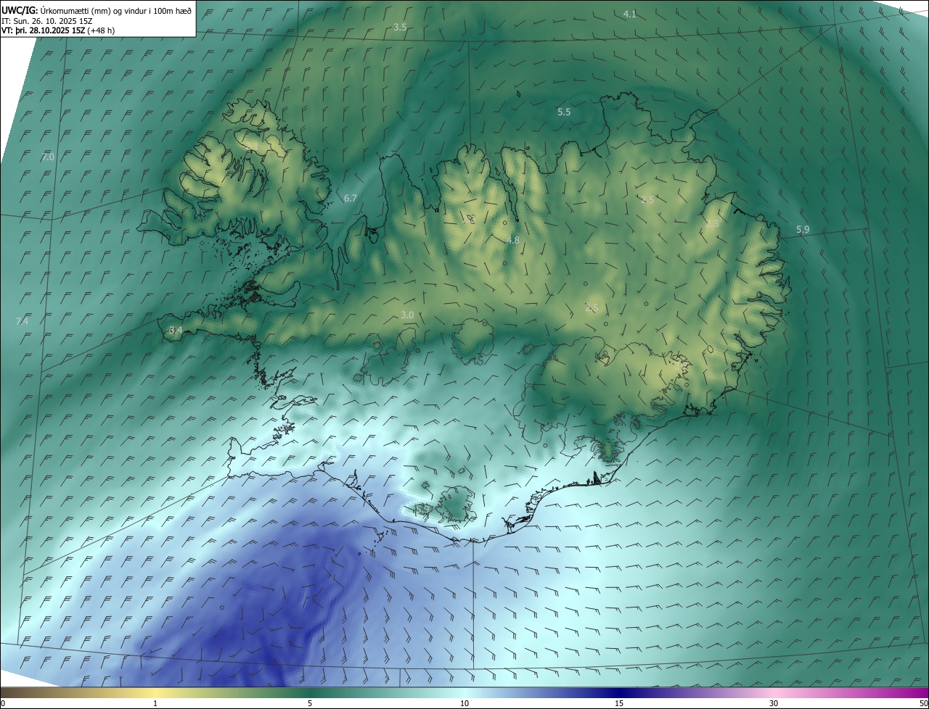Click the 5.9 value label on map
Image resolution: width=929 pixels, height=709 pixels.
[x=803, y=230]
